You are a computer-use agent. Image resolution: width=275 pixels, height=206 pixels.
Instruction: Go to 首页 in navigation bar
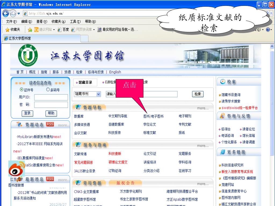20,72
